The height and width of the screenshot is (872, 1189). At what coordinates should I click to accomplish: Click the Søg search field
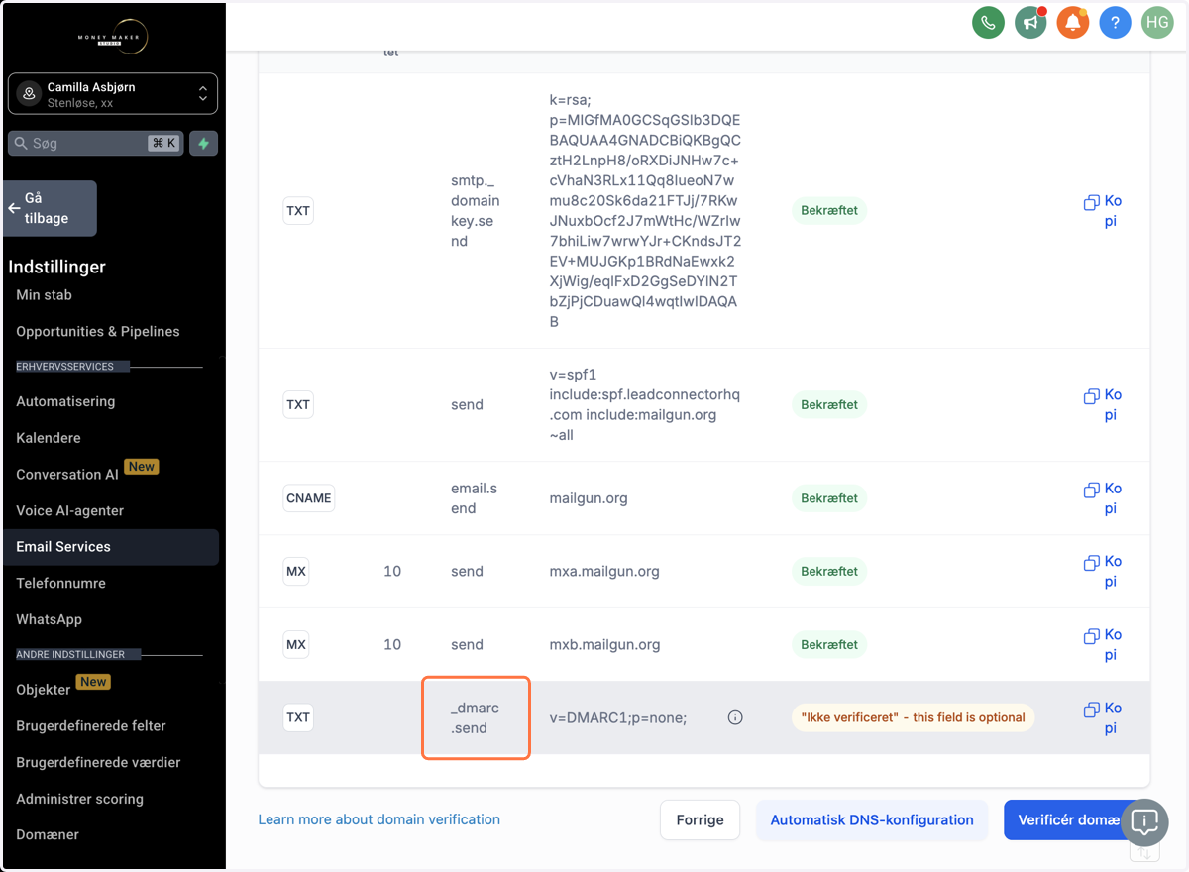coord(95,143)
